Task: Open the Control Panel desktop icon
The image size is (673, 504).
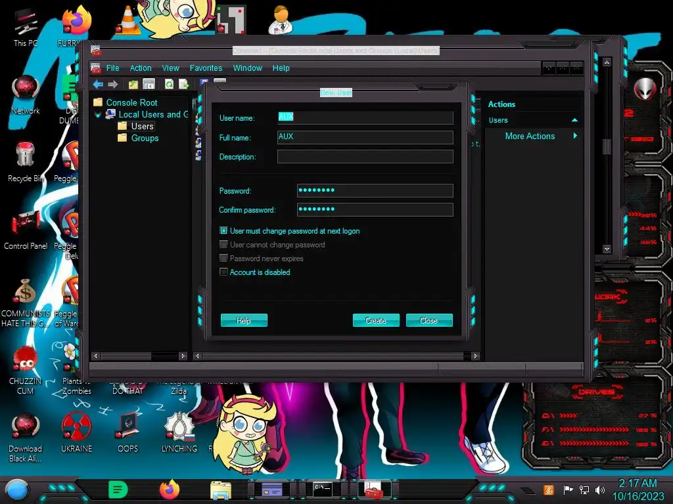Action: click(x=26, y=230)
